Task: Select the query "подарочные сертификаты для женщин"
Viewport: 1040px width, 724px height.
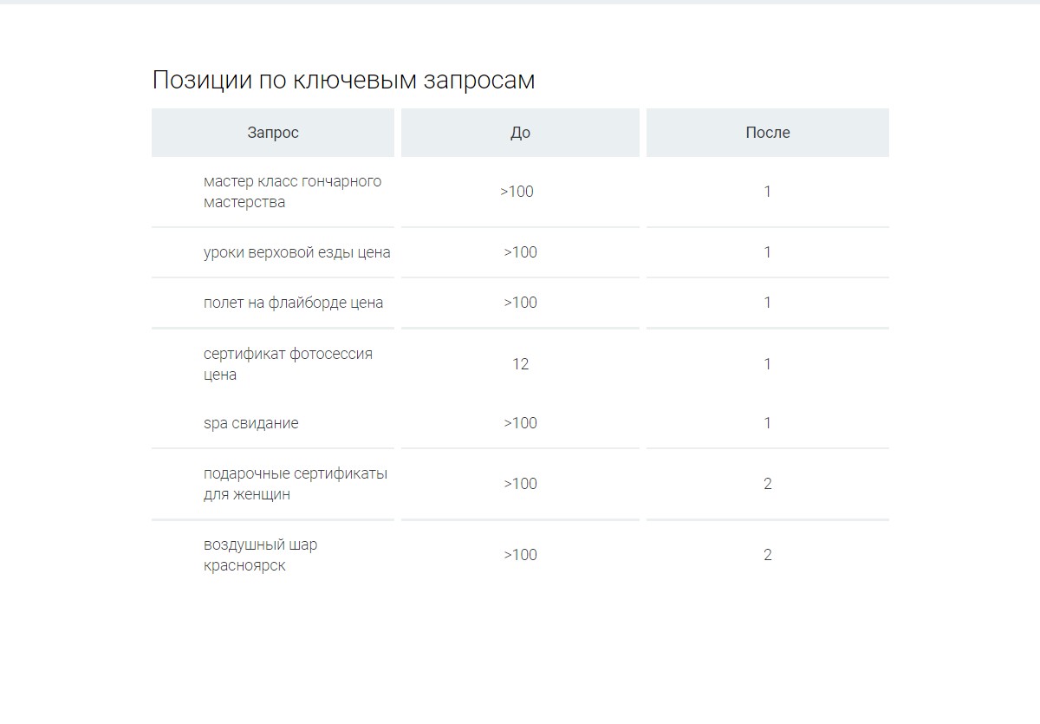Action: [x=296, y=484]
